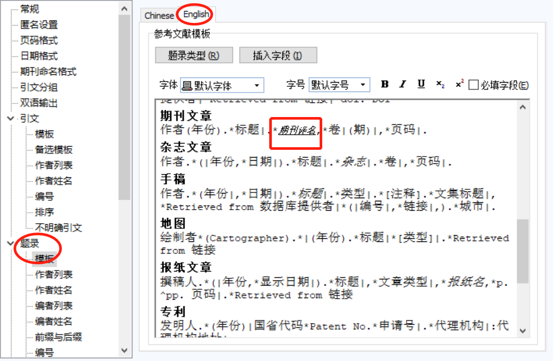The image size is (553, 361).
Task: Apply superscript formatting
Action: click(459, 85)
